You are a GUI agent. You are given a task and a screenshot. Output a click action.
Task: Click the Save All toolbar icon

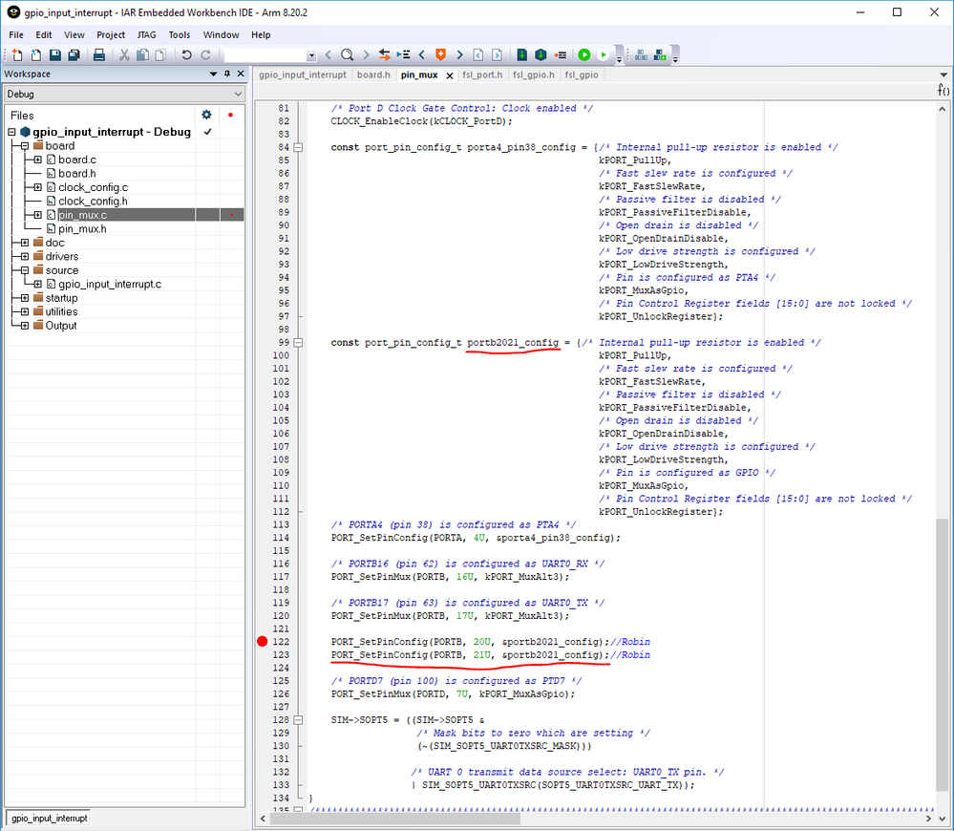click(74, 55)
